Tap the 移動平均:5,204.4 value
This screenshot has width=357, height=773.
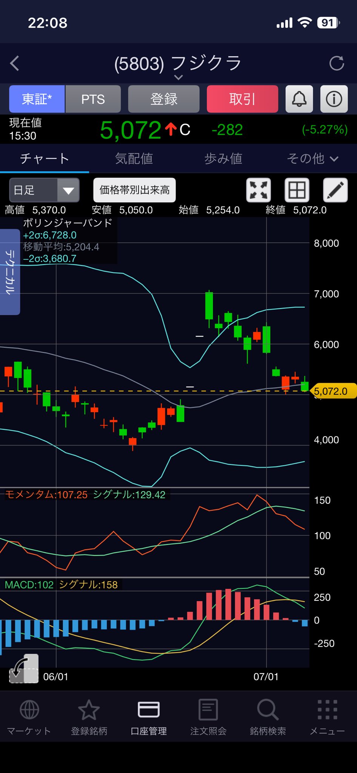point(61,247)
